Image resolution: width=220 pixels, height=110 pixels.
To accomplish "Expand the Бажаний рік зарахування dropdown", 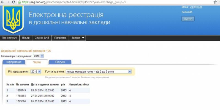I will (38, 56).
